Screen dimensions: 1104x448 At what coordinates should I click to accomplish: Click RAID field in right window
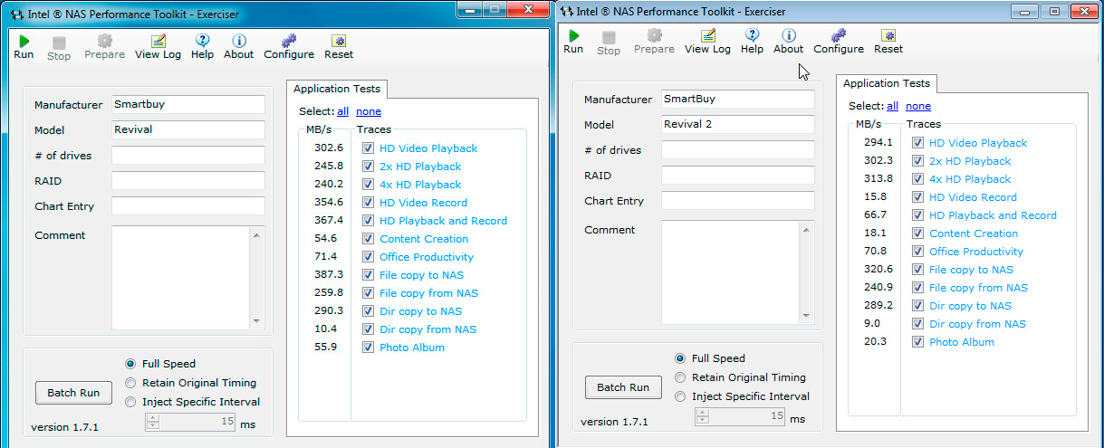[x=737, y=175]
